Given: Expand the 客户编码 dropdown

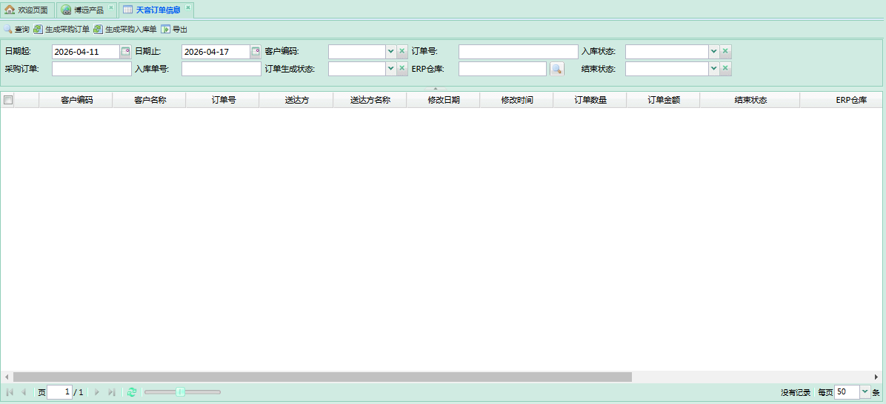Looking at the screenshot, I should coord(390,52).
